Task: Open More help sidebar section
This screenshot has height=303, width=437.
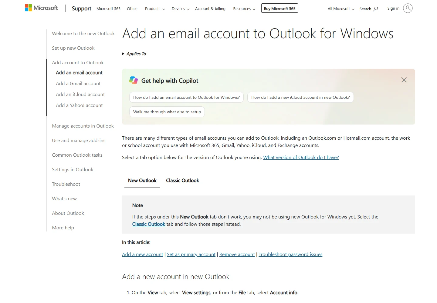Action: 63,228
